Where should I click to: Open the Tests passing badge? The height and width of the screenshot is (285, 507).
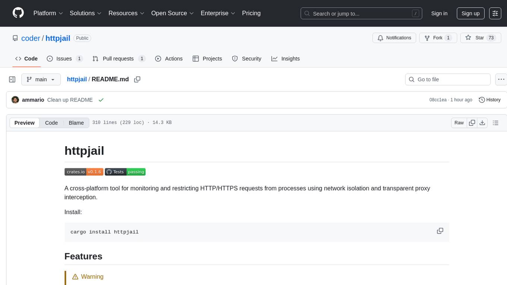click(125, 172)
